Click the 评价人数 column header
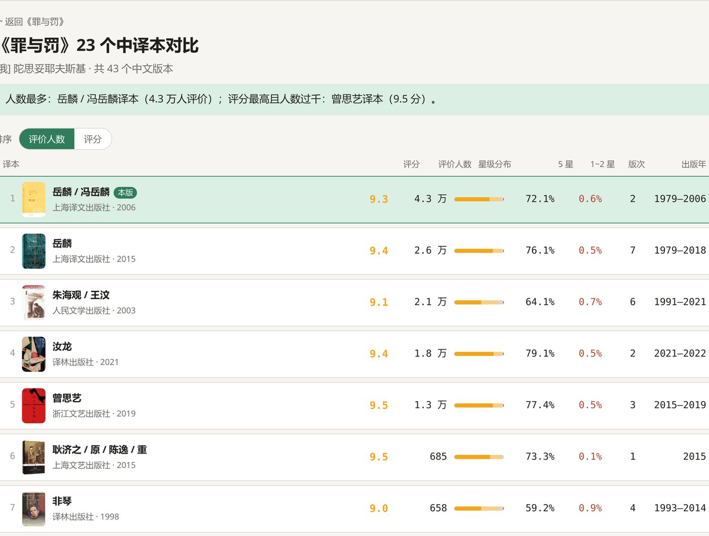Viewport: 709px width, 536px height. [x=455, y=164]
